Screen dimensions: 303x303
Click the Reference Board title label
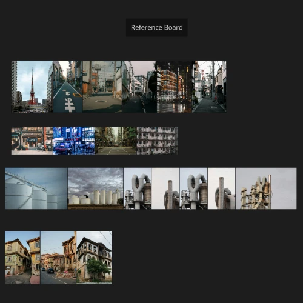coord(157,27)
